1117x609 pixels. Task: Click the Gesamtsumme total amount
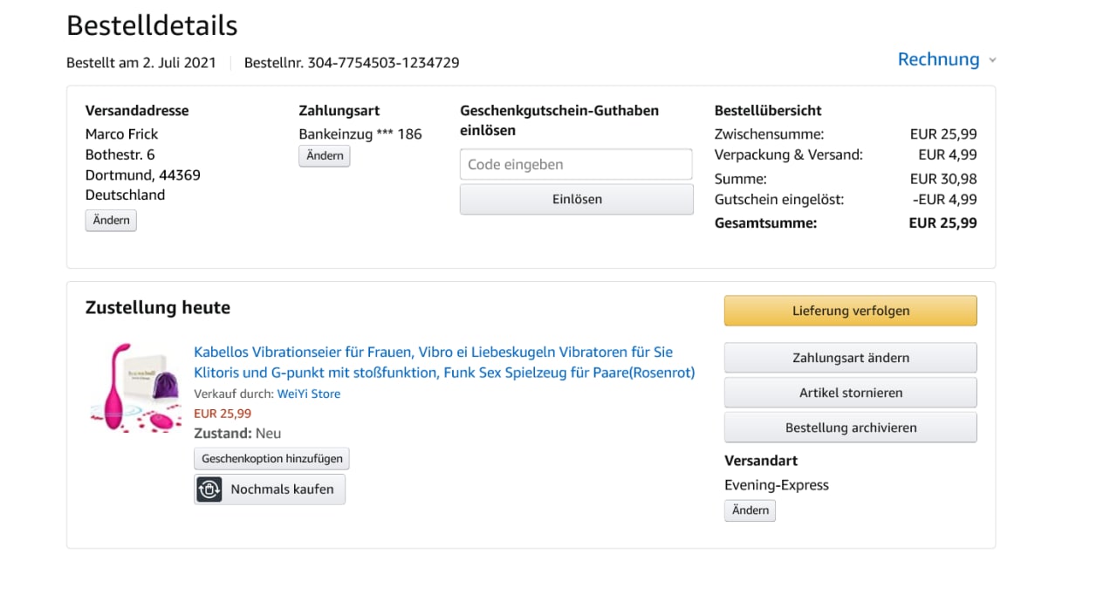click(x=942, y=222)
